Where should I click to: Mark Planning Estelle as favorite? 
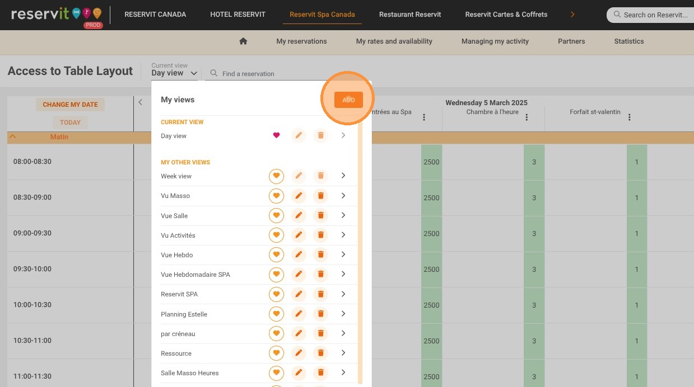pos(276,314)
